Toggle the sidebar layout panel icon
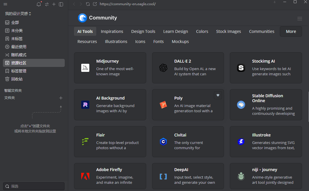Viewport: 309px width, 191px height. click(x=61, y=4)
